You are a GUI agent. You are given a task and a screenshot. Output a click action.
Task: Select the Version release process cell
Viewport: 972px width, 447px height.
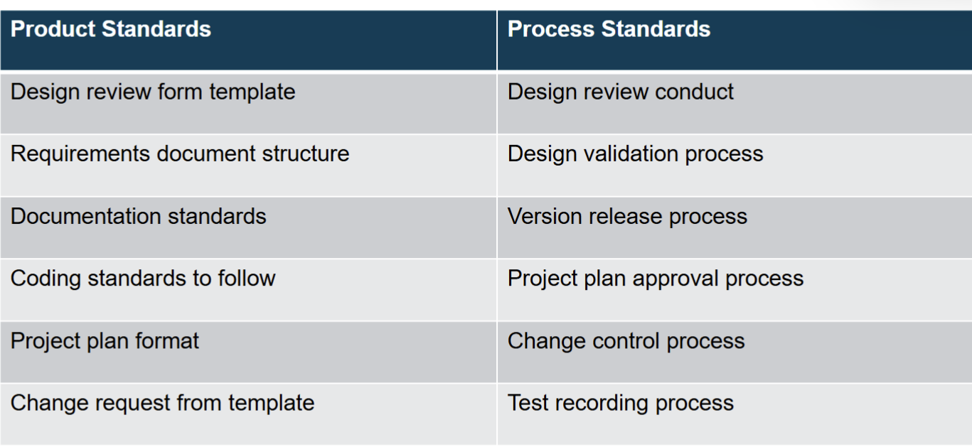[735, 227]
